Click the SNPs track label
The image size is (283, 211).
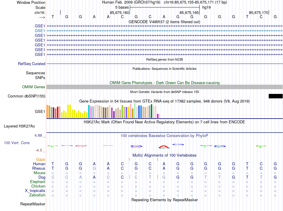click(40, 78)
